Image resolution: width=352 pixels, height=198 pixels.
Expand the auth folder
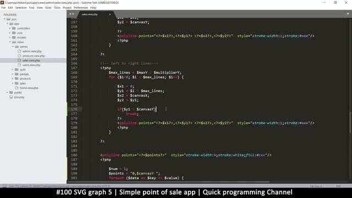coord(13,70)
